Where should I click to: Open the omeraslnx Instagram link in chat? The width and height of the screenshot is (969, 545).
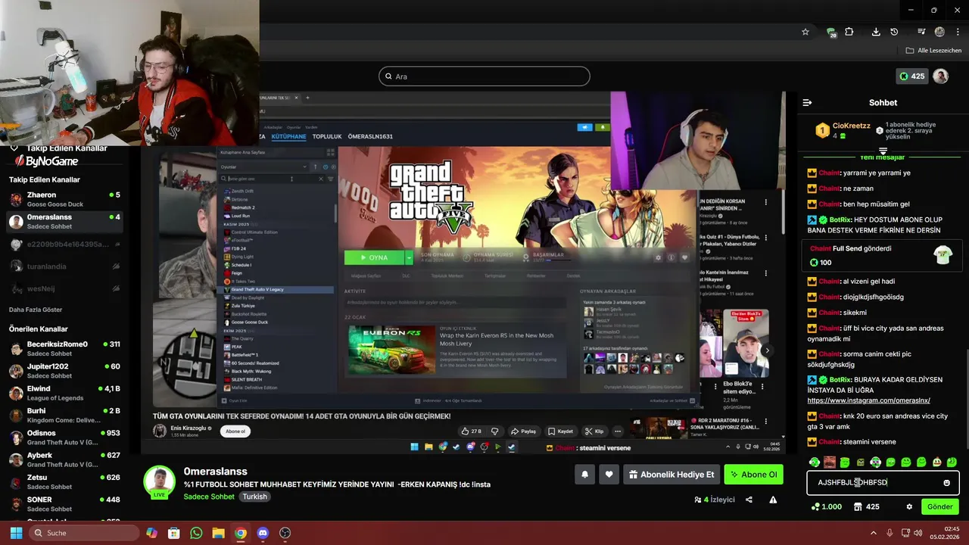coord(868,400)
